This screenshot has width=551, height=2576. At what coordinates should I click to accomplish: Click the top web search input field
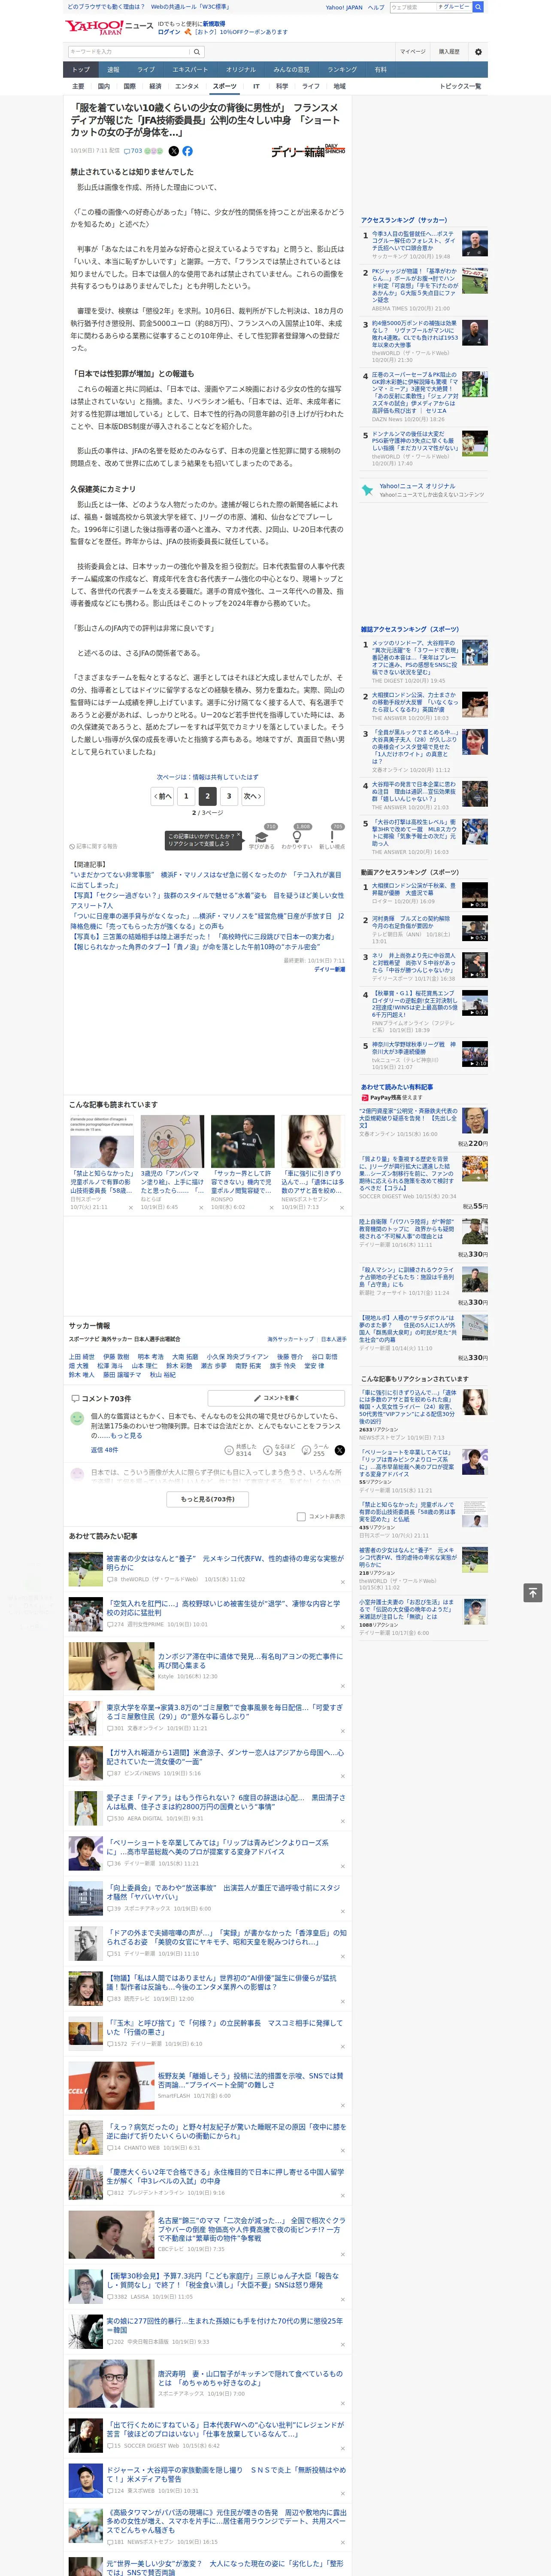(412, 7)
